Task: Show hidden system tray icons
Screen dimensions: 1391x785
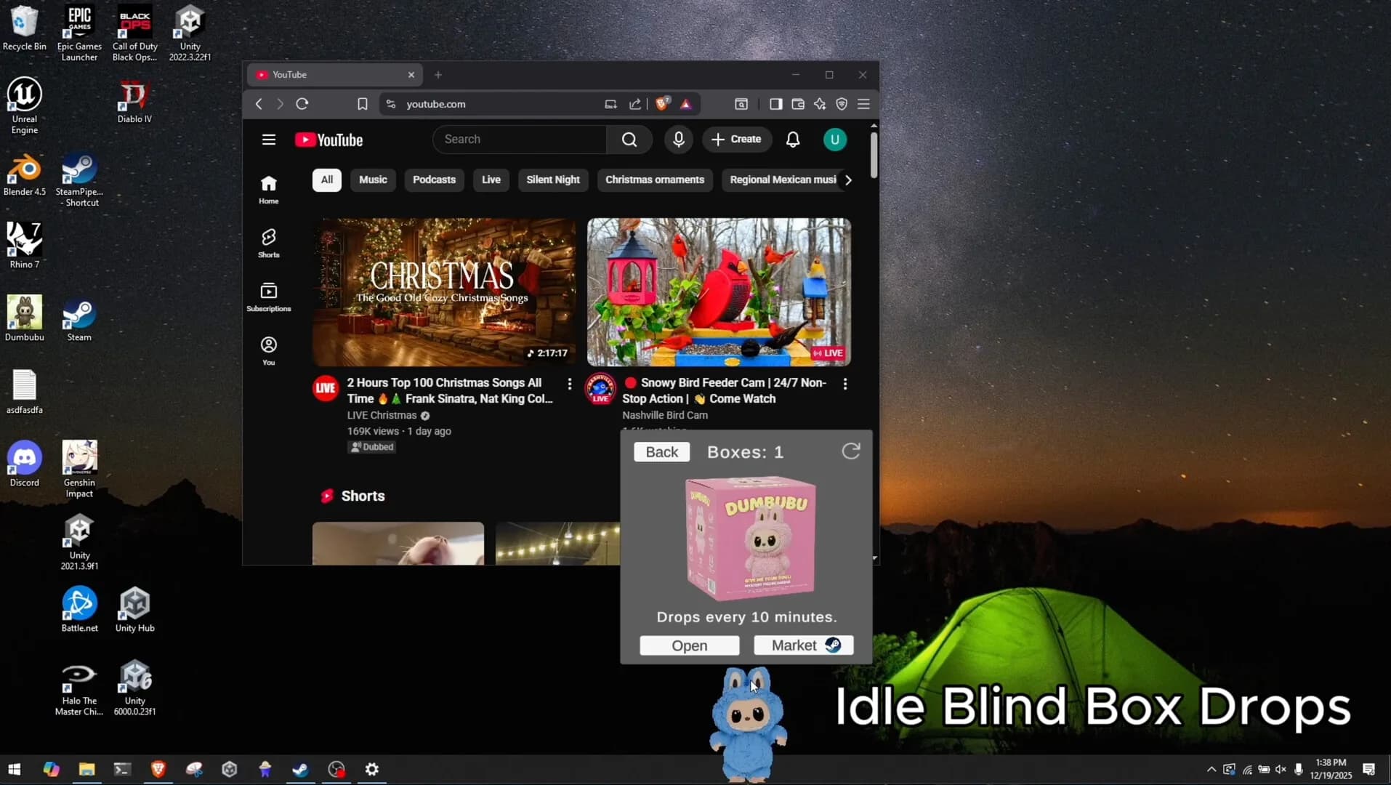Action: pyautogui.click(x=1211, y=769)
